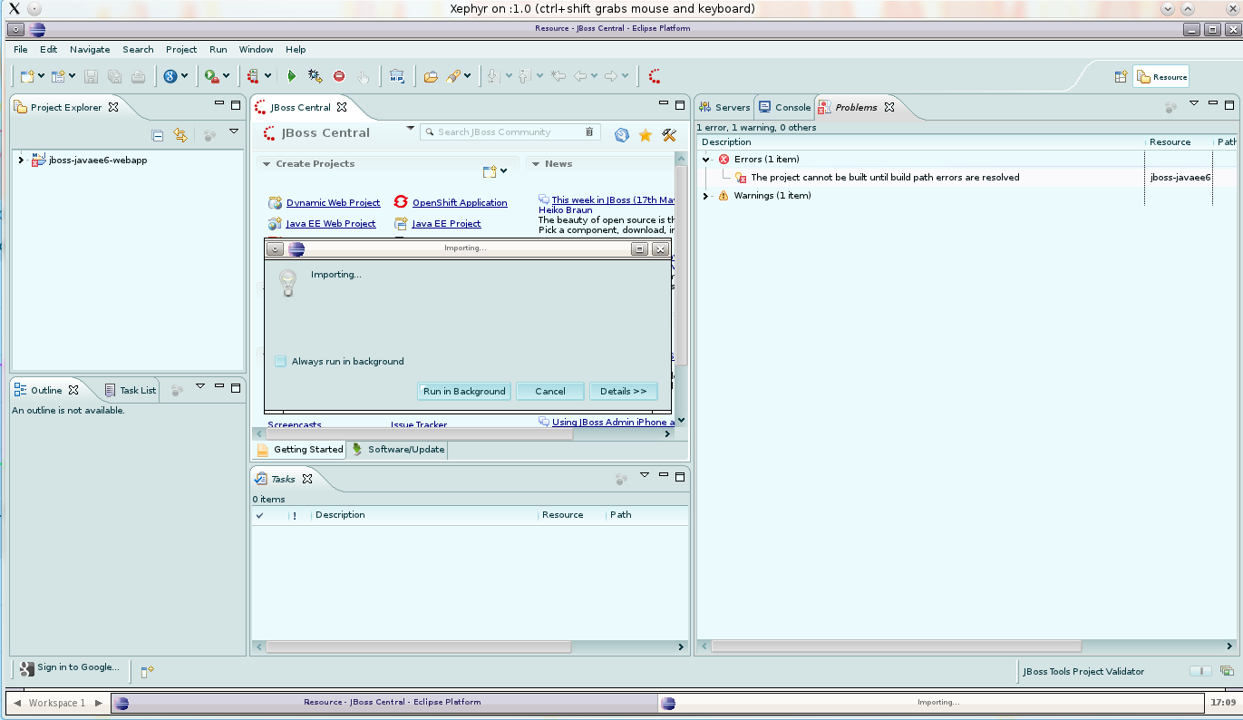The image size is (1243, 720).
Task: Click Collapse All in Project Explorer
Action: point(158,135)
